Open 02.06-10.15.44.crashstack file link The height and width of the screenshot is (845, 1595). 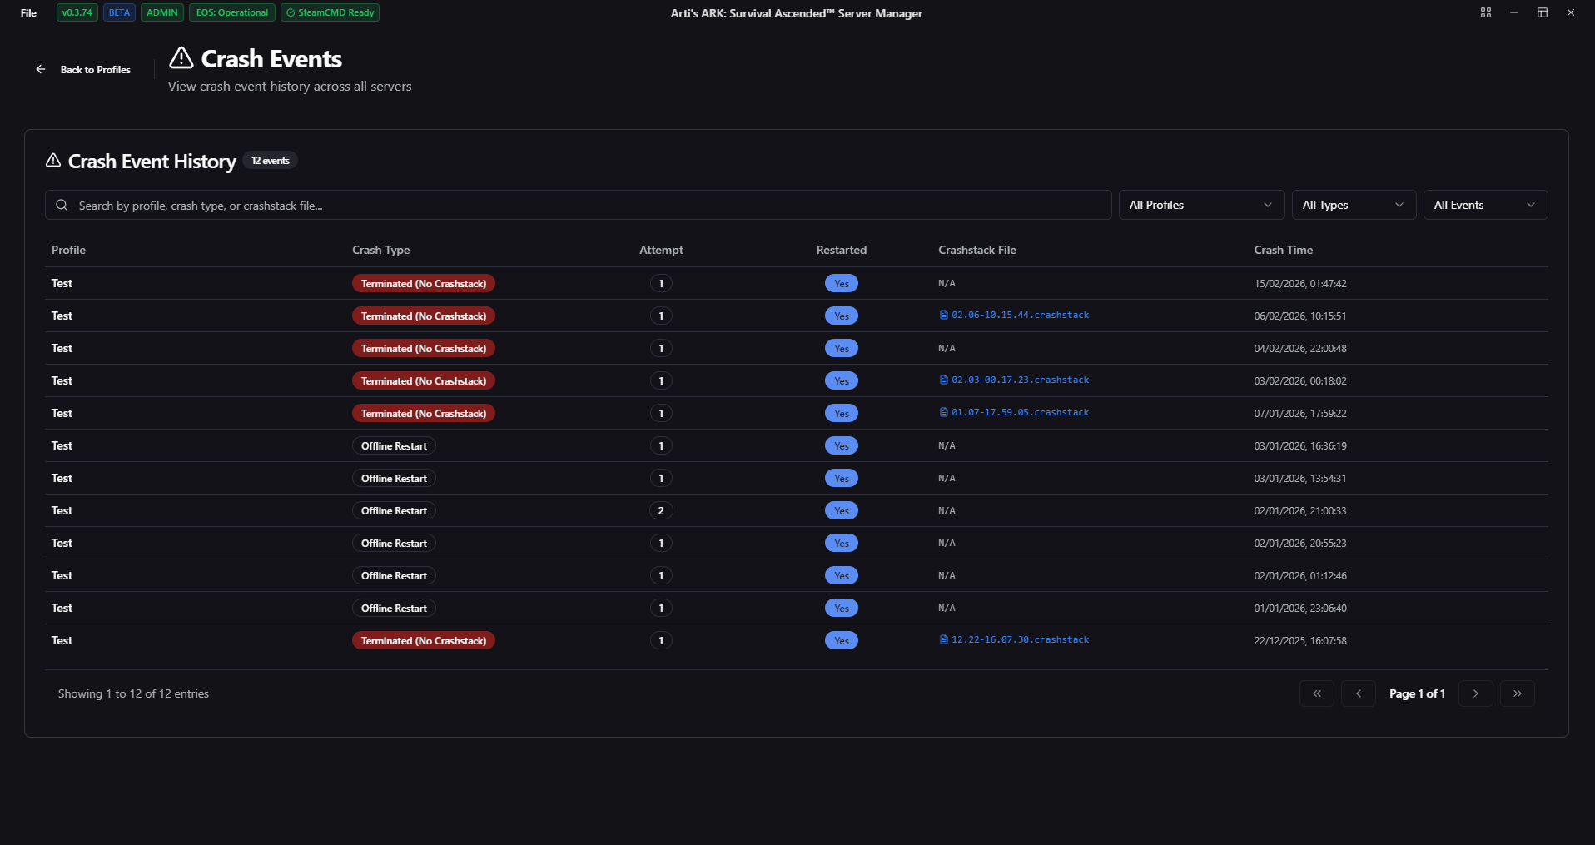(x=1019, y=316)
